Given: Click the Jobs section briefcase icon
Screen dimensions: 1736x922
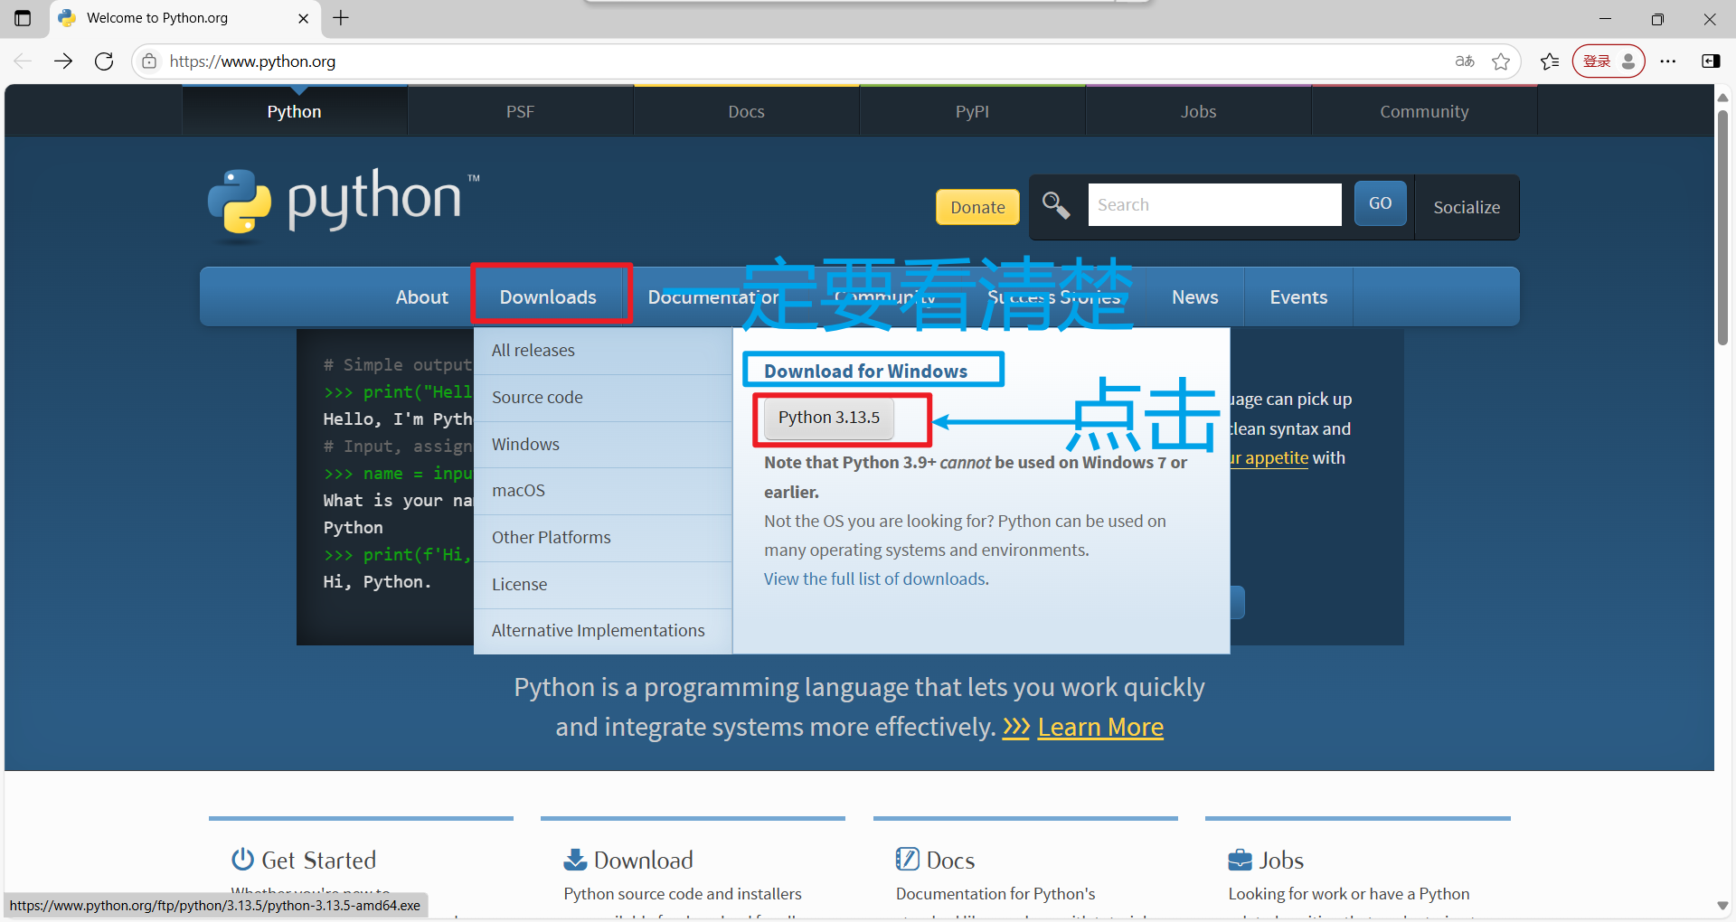Looking at the screenshot, I should pyautogui.click(x=1240, y=860).
